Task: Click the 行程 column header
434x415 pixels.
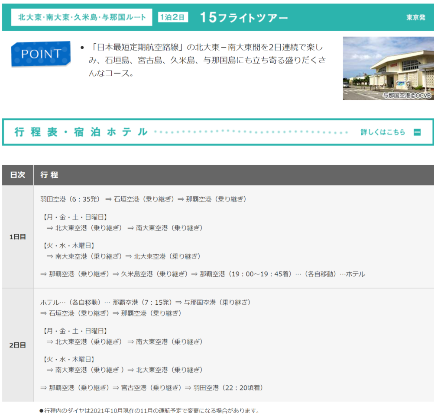Action: (49, 175)
